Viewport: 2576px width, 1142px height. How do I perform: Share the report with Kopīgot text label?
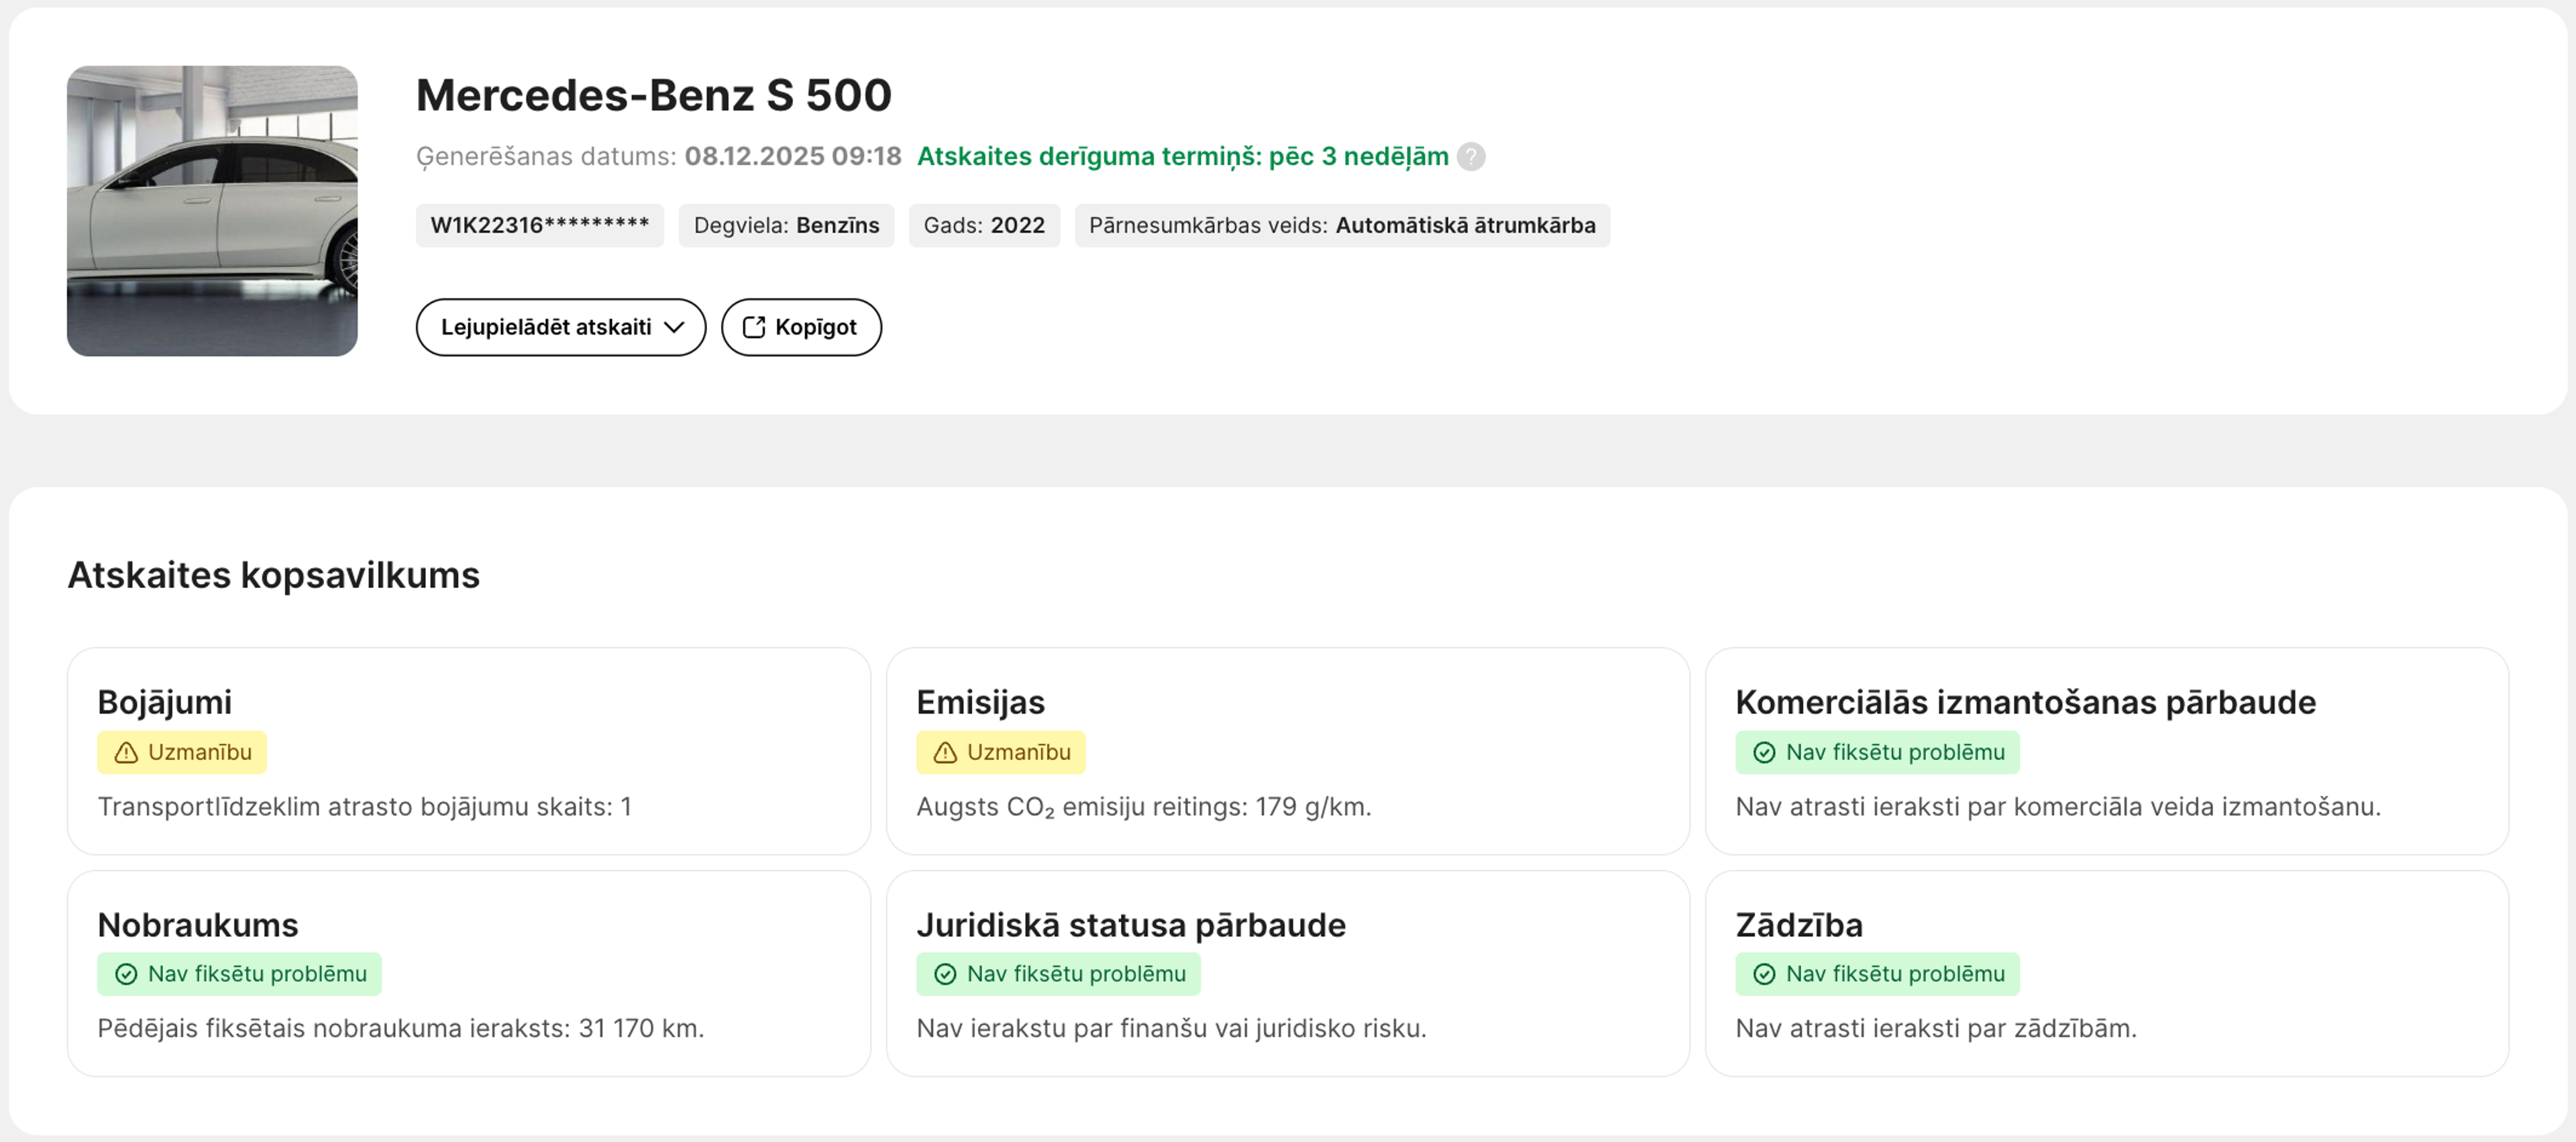point(816,327)
